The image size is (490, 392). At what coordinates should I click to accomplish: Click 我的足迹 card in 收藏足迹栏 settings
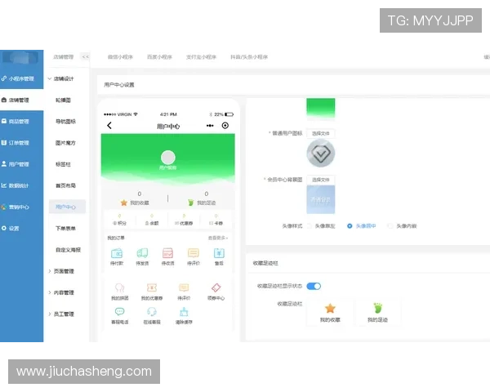[377, 312]
